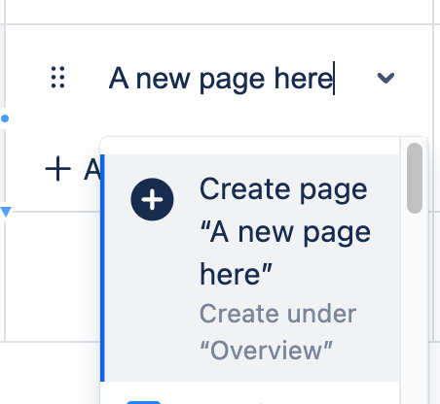440x404 pixels.
Task: Click the empty cell below the add row
Action: 52,276
